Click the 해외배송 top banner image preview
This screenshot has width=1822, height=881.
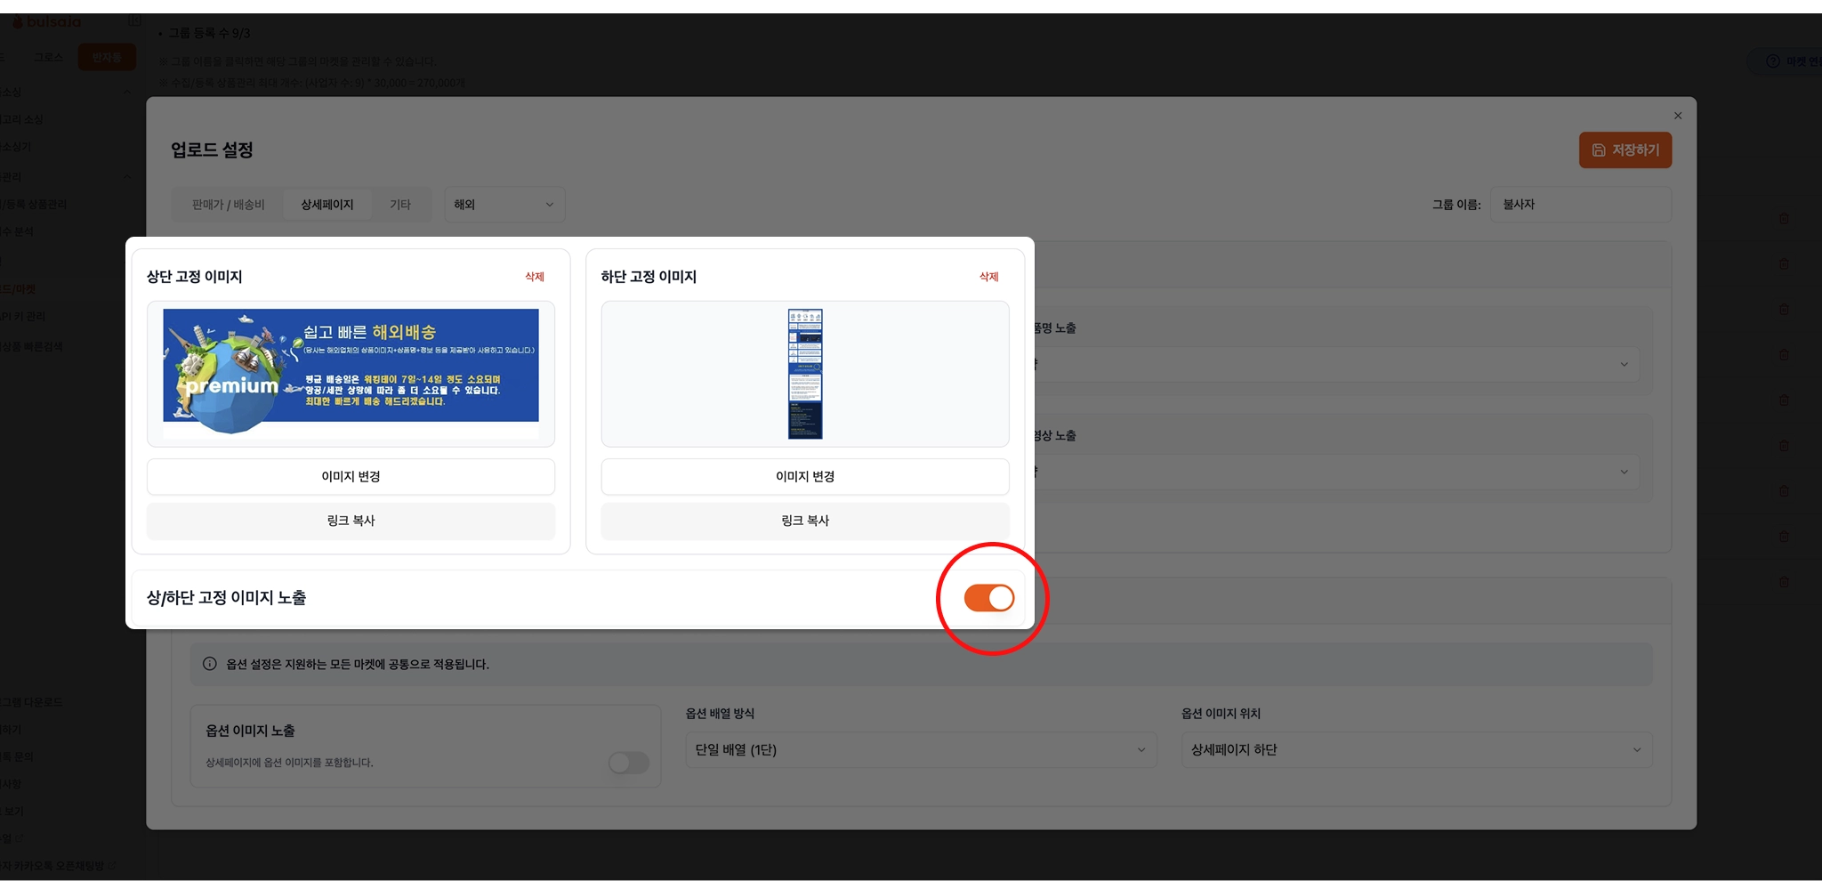351,372
